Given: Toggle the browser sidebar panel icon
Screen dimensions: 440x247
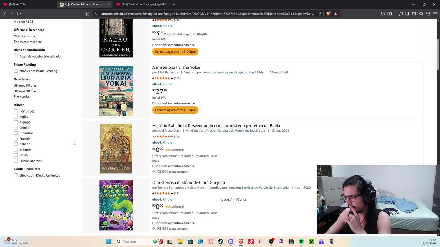Looking at the screenshot, I should tap(407, 14).
